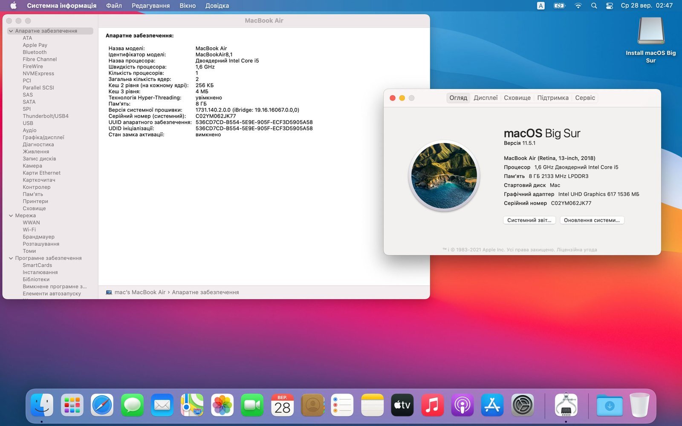
Task: Click date and time in menu bar
Action: (647, 6)
